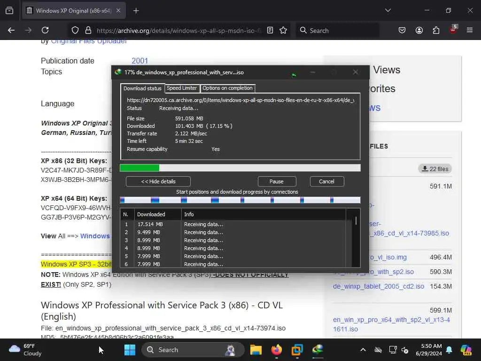This screenshot has width=481, height=361.
Task: Click the highlighted Windows XP SP3 - 32bit text
Action: click(x=76, y=264)
